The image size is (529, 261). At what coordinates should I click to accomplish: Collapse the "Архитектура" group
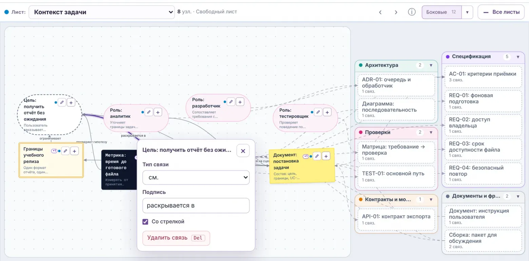(x=431, y=65)
